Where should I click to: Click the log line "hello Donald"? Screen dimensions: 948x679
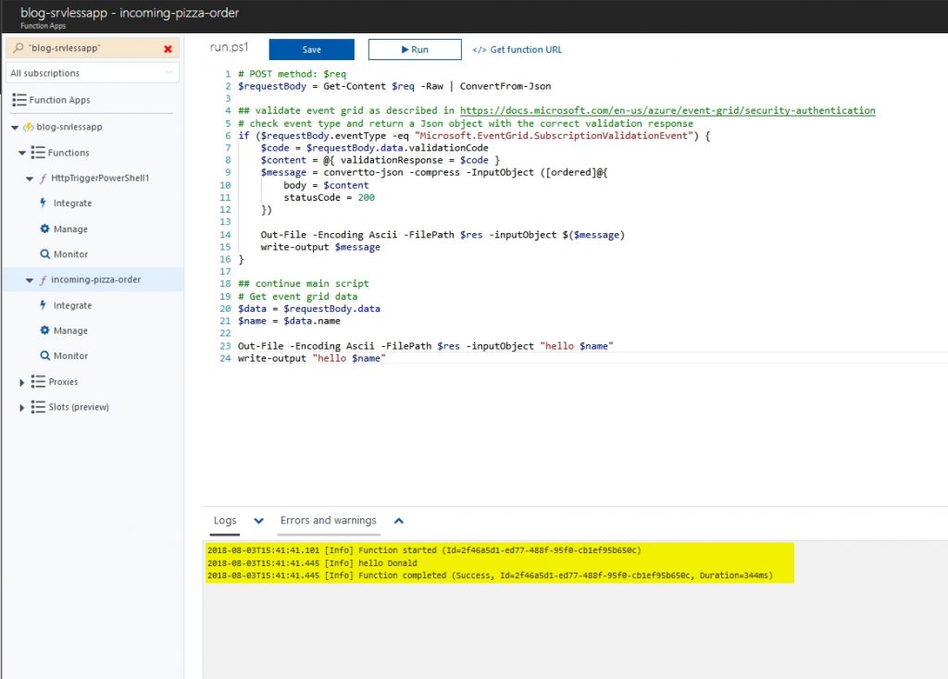(x=312, y=563)
